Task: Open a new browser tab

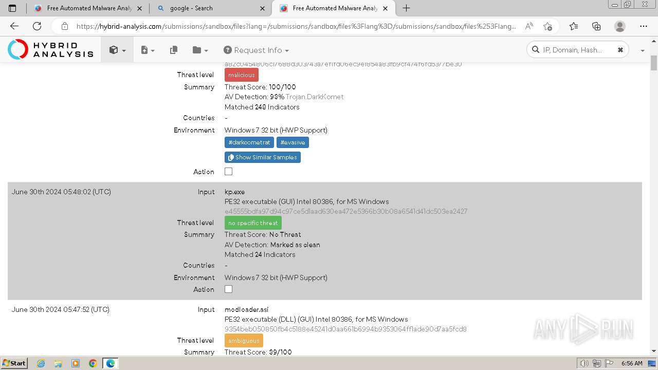Action: point(406,8)
